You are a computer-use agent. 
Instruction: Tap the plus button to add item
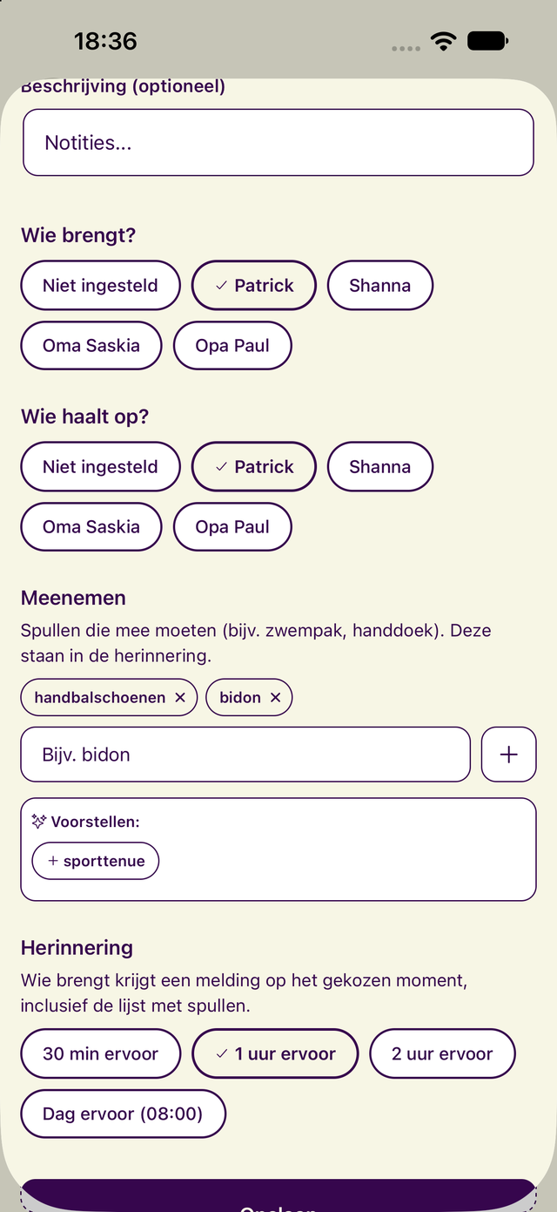coord(509,755)
